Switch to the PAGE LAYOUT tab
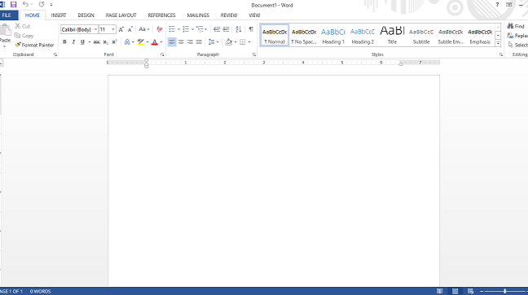Screen dimensions: 528x295 coord(121,15)
